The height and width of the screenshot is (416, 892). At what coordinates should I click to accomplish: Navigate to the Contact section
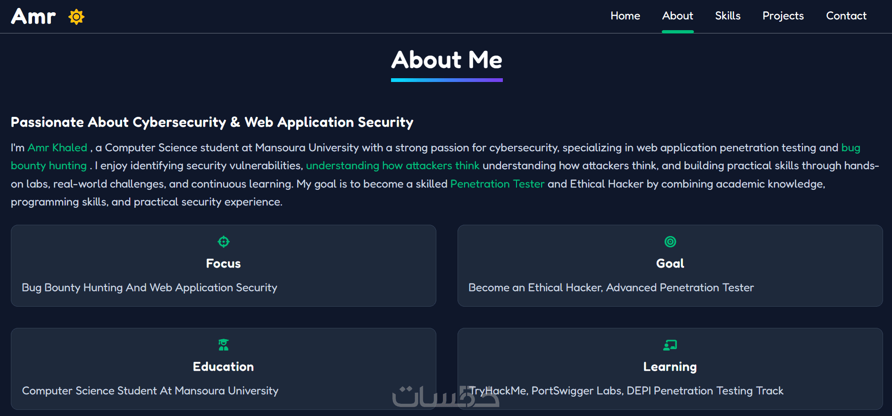[x=846, y=16]
